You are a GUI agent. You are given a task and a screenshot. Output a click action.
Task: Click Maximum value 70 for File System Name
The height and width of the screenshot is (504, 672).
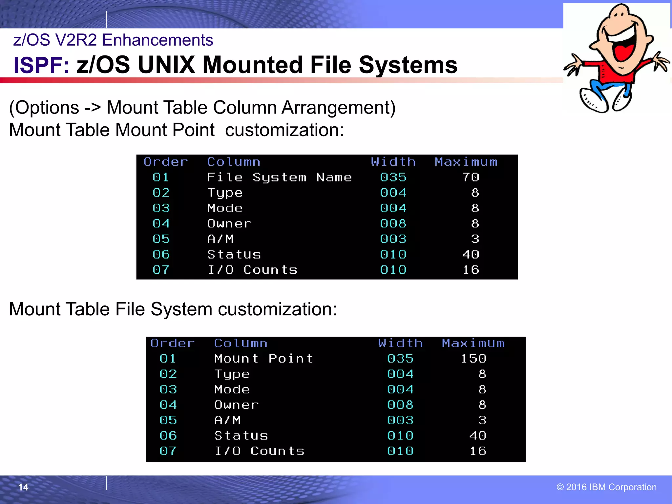[471, 177]
